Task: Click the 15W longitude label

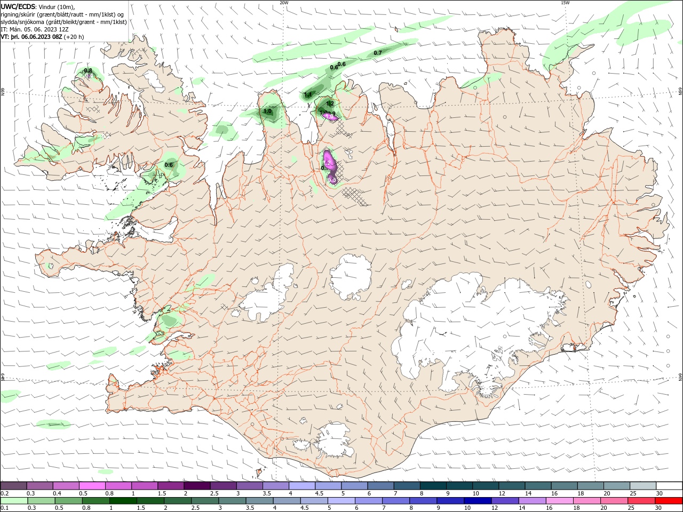Action: [566, 3]
